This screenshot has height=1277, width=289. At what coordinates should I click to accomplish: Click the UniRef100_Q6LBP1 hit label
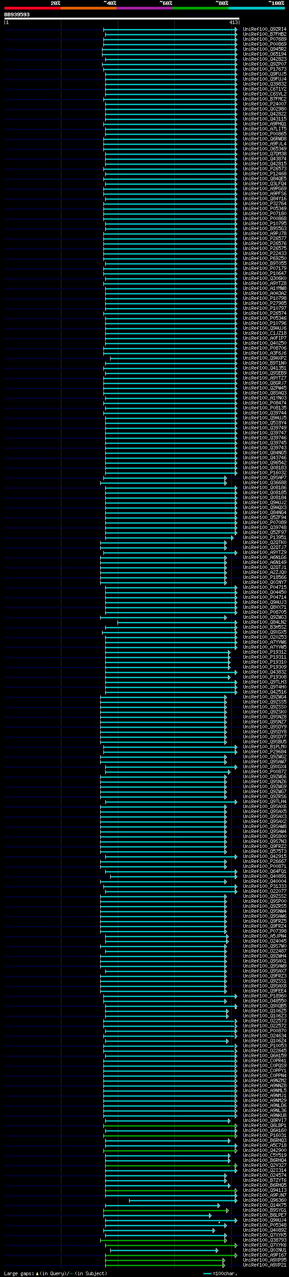(x=265, y=1126)
